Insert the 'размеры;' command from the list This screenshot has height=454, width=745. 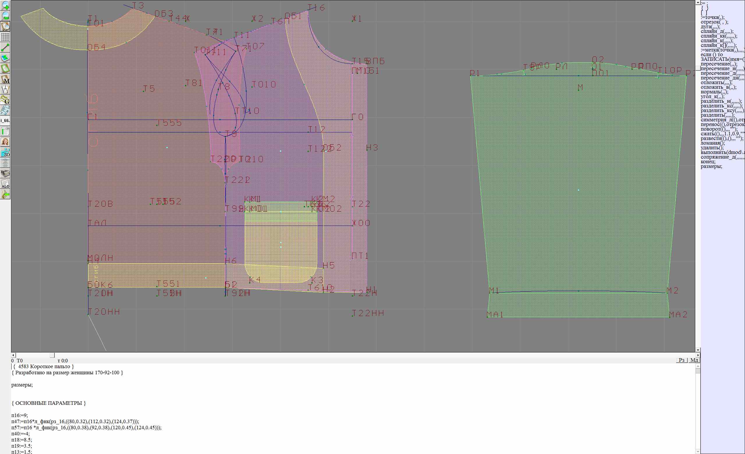tap(711, 166)
